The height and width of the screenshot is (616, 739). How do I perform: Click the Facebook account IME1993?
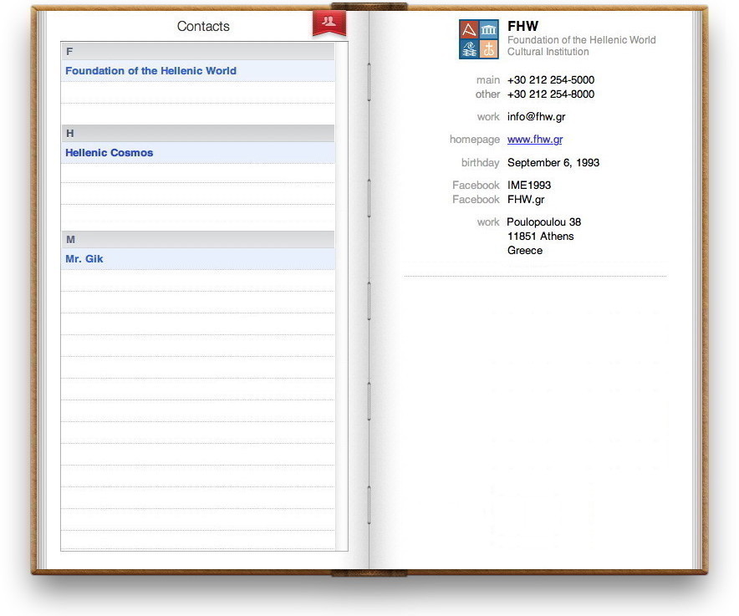click(529, 186)
